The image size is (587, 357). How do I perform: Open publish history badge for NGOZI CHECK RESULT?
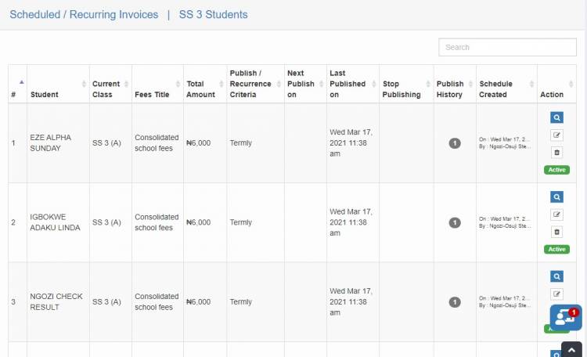point(455,302)
